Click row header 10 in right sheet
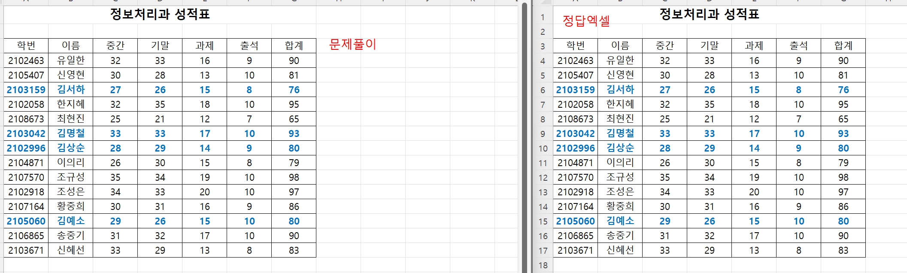The height and width of the screenshot is (273, 907). pos(543,149)
